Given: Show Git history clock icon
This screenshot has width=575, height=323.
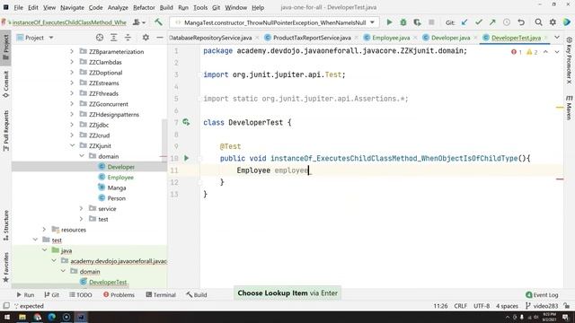Looking at the screenshot, I should [507, 22].
